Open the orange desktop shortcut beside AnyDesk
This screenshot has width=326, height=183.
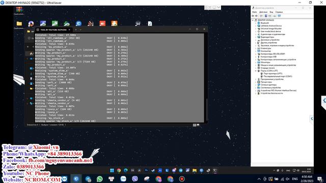(114, 23)
